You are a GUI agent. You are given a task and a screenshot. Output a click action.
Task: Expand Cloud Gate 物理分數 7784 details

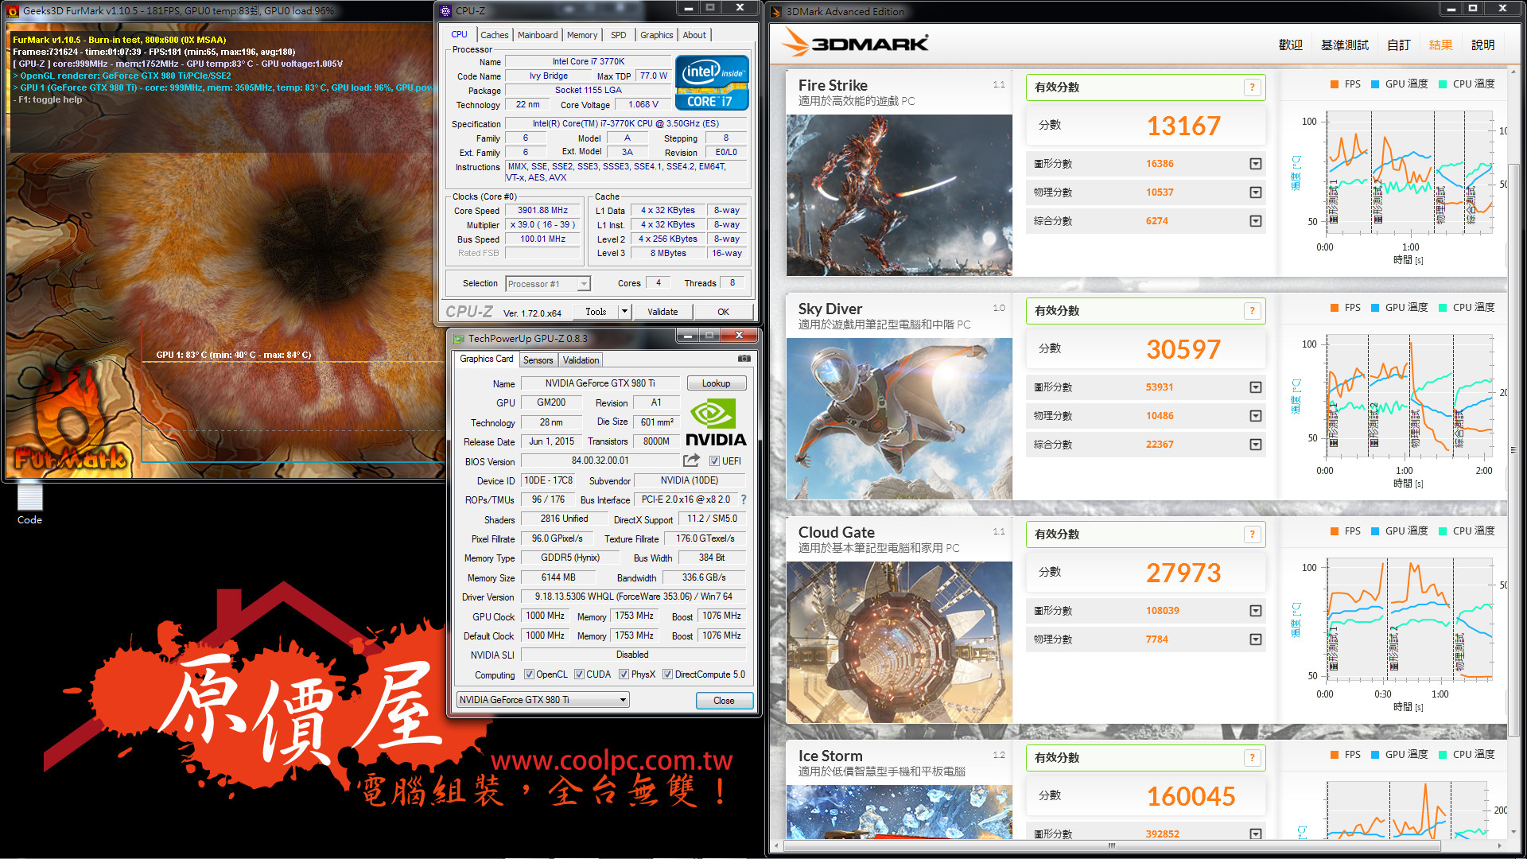(x=1255, y=639)
